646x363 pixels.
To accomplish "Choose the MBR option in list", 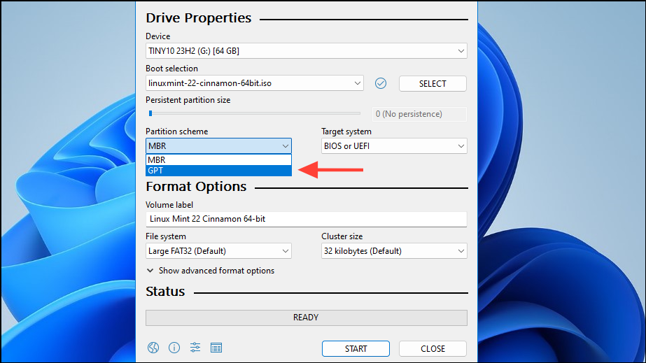I will [219, 159].
